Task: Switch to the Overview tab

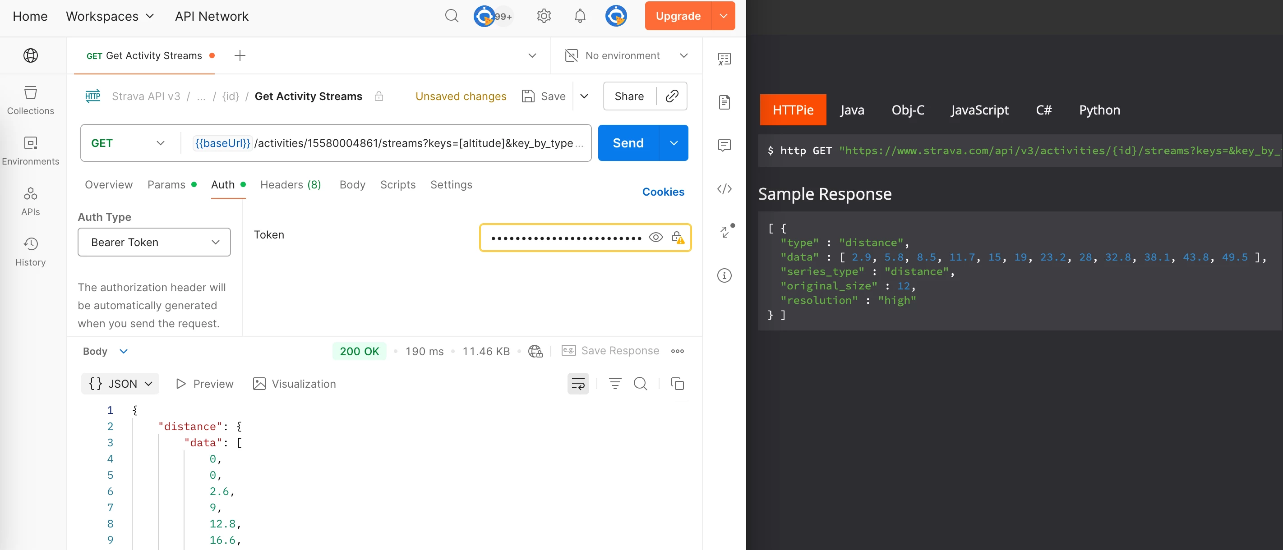Action: click(x=109, y=185)
